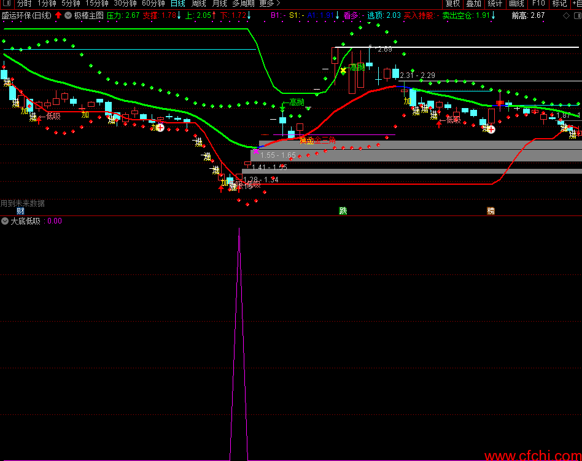Click the 叠加 overlay button
582x461 pixels.
[473, 4]
